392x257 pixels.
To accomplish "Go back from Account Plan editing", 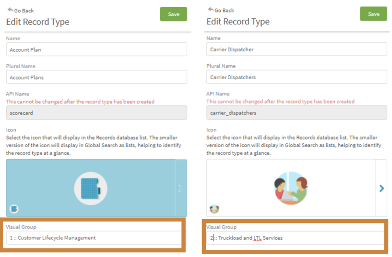I will [21, 11].
